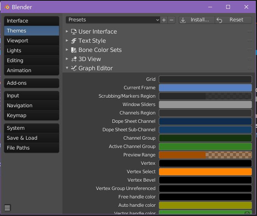Close the Blender preferences window
The width and height of the screenshot is (257, 216).
pos(246,7)
